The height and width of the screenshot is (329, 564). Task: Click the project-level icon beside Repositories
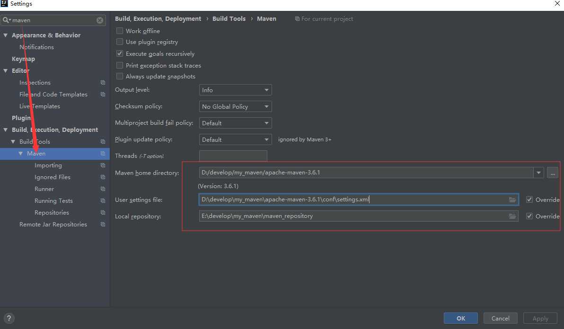click(103, 213)
